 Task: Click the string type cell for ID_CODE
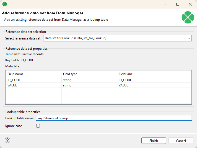67,80
